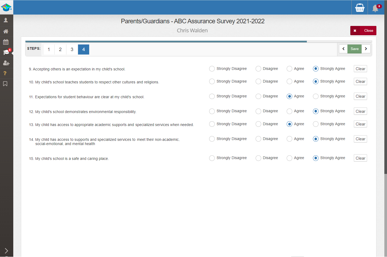Click the user profile sidebar icon
The image size is (387, 257).
click(x=6, y=20)
